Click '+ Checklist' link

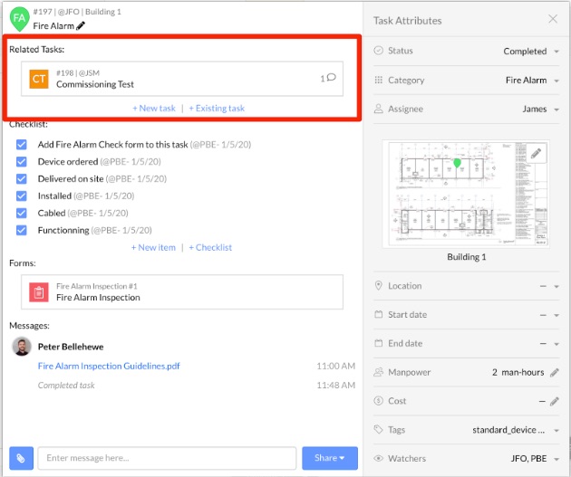[210, 247]
